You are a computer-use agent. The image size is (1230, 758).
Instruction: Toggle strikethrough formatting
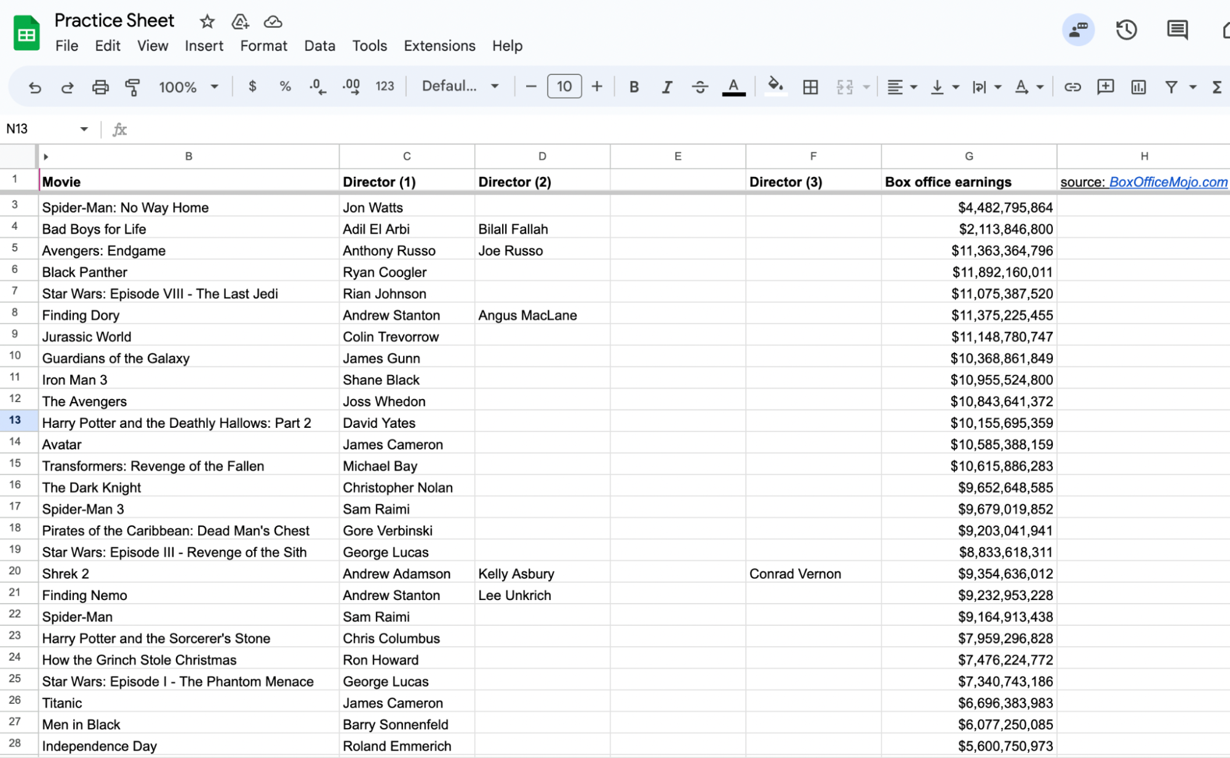coord(700,87)
